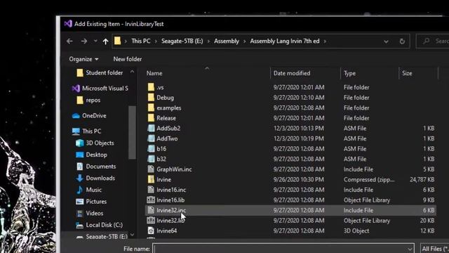Select Assembly Lang Irvin 7th ed breadcrumb

(x=285, y=41)
